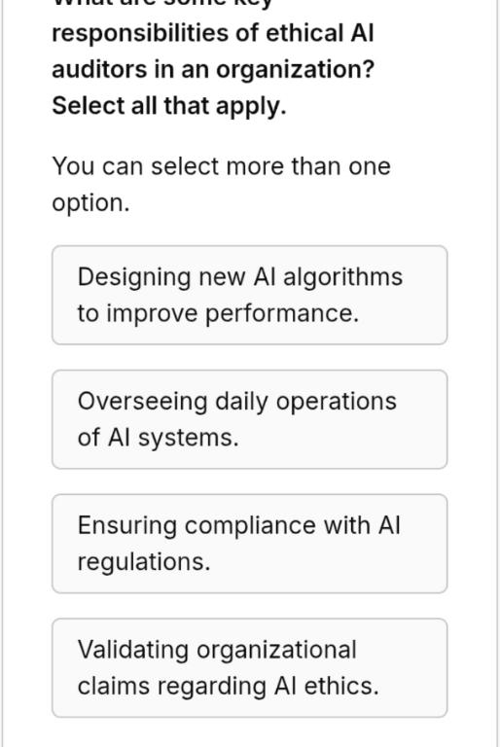Click the word 'regulations.' in third option

pos(143,562)
